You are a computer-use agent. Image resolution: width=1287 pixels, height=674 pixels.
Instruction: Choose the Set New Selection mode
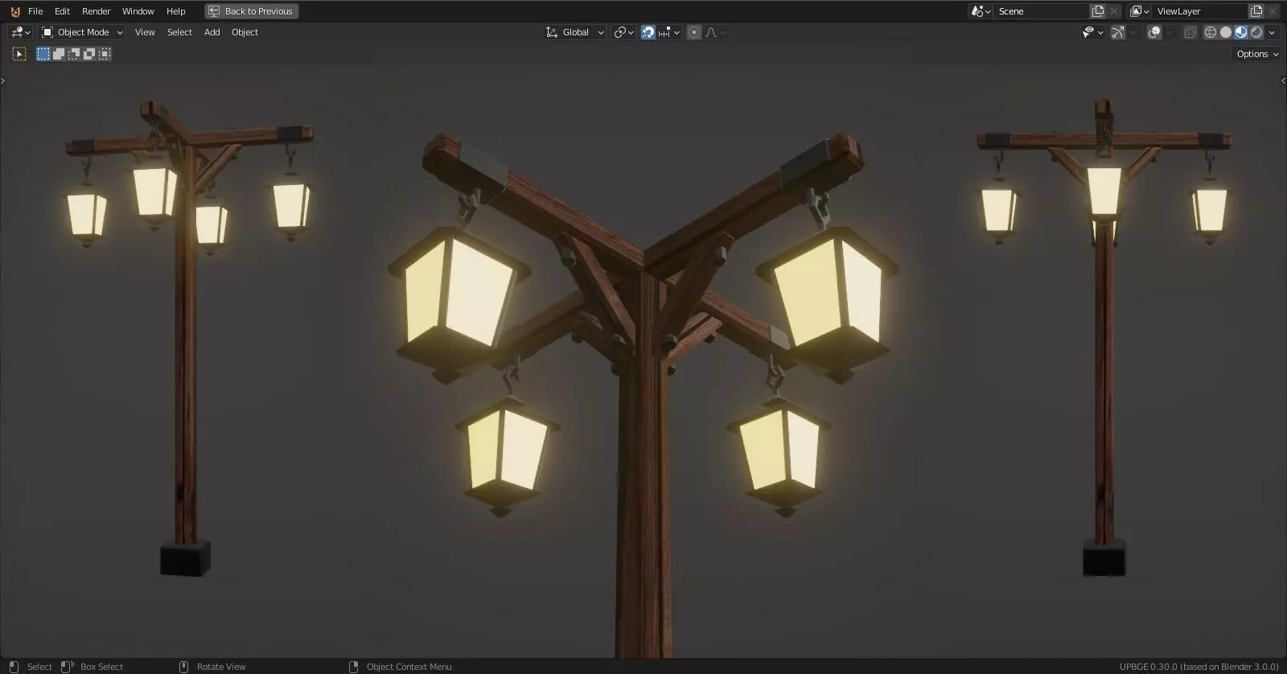pos(43,54)
